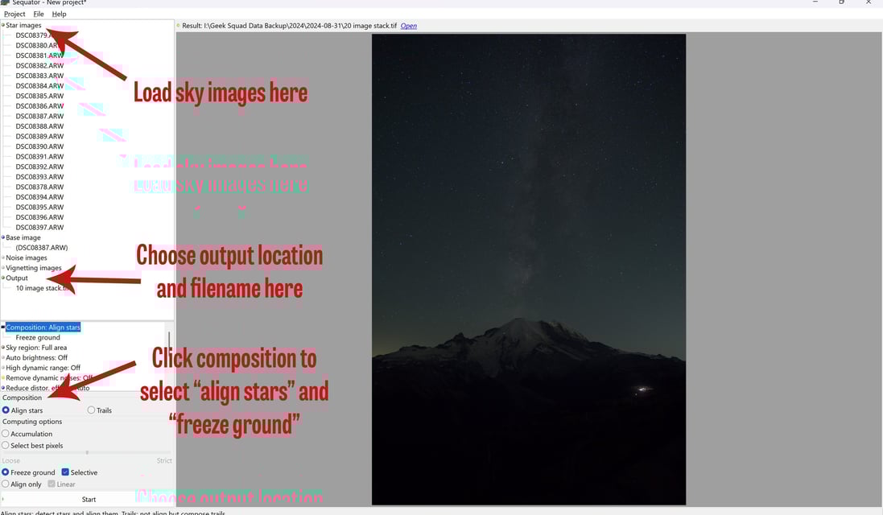The width and height of the screenshot is (883, 515).
Task: Select star image DSC08389.ARW
Action: point(39,137)
